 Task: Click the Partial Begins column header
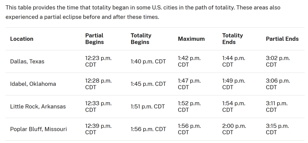(94, 39)
